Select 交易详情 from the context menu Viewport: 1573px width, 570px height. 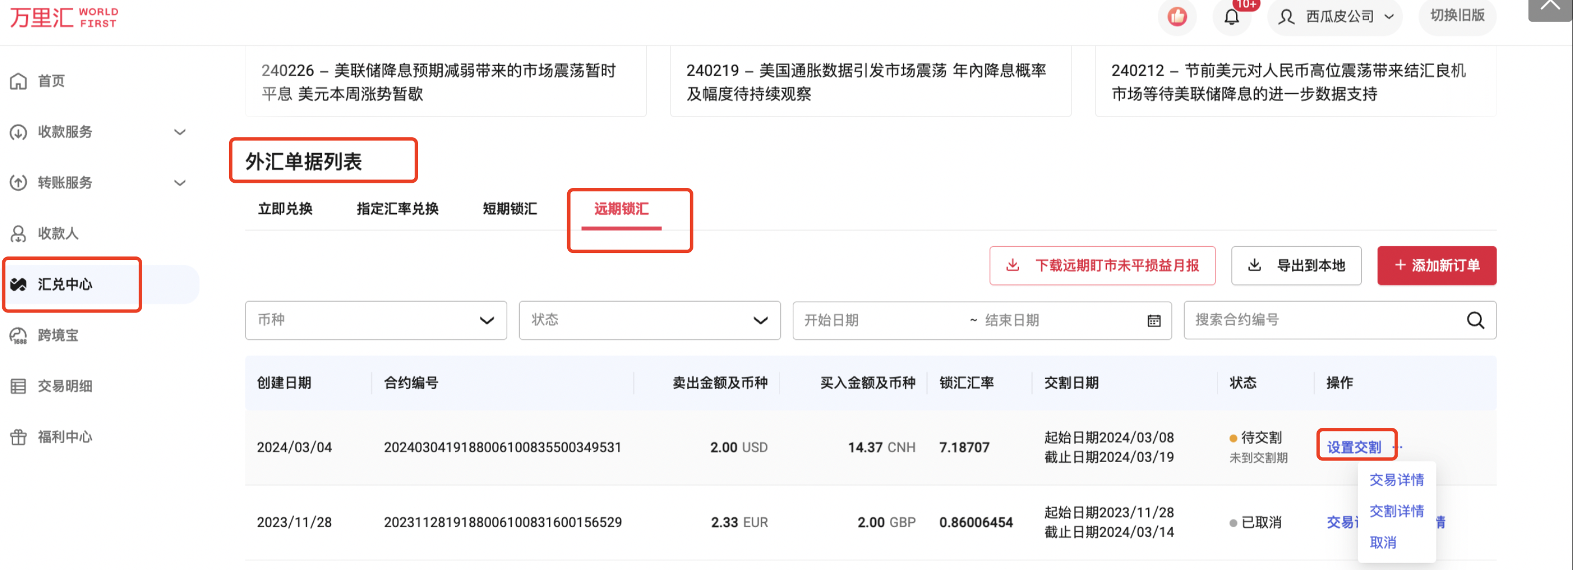tap(1397, 480)
